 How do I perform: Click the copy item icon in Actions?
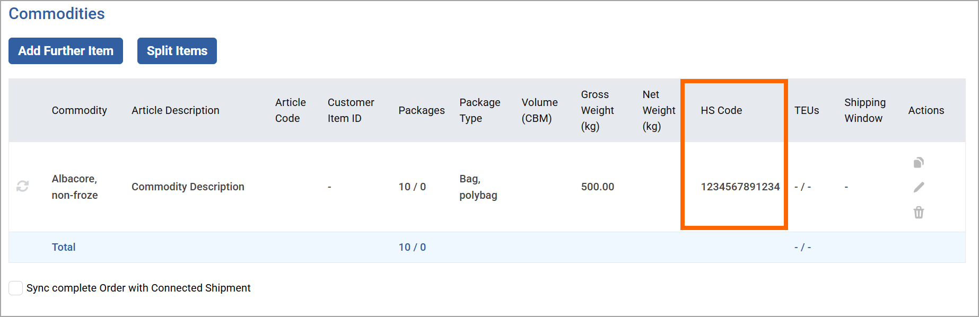919,162
